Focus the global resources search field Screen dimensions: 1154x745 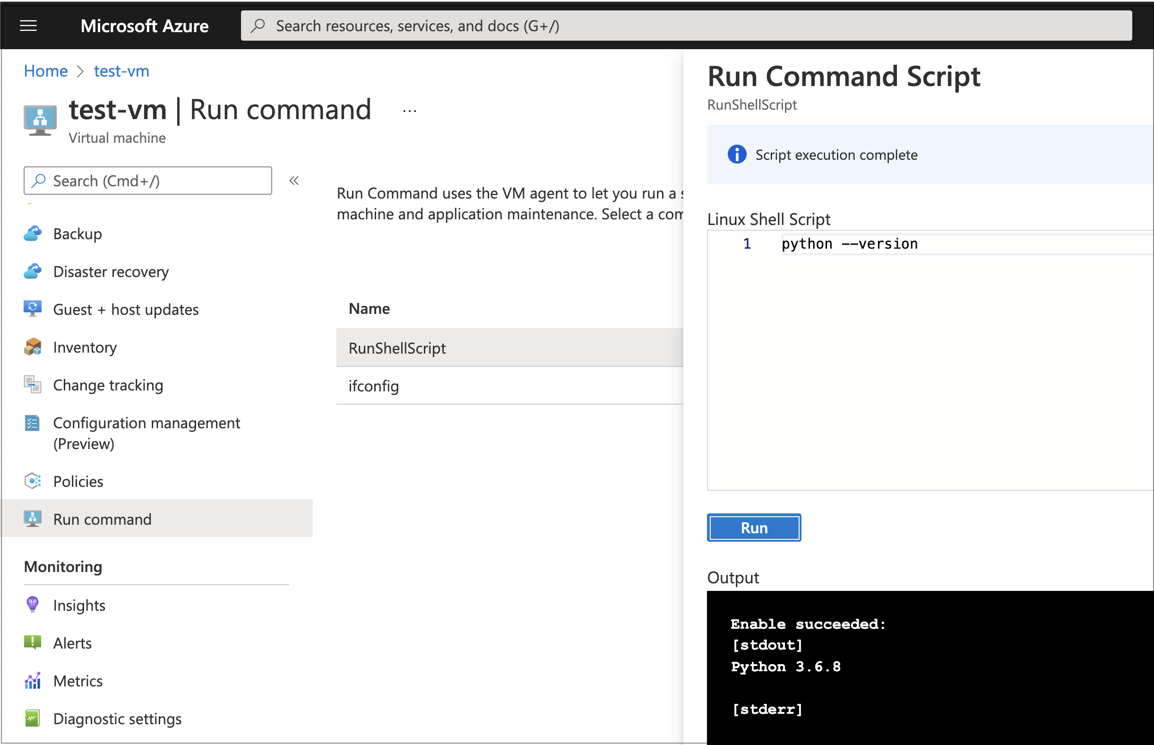pos(686,26)
